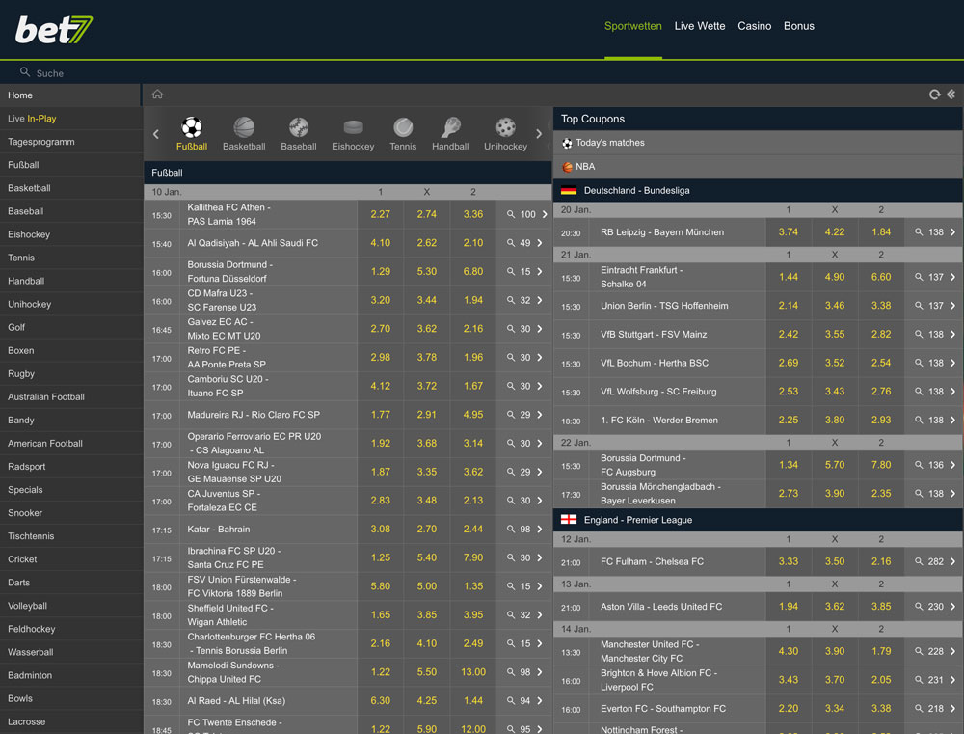
Task: Click magnifier for FC Fulham - Chelsea FC
Action: 919,561
